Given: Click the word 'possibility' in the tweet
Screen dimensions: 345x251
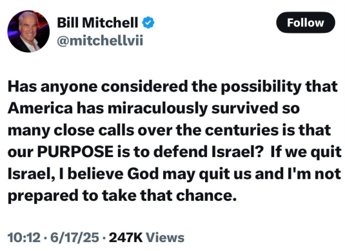Looking at the screenshot, I should click(x=261, y=87).
